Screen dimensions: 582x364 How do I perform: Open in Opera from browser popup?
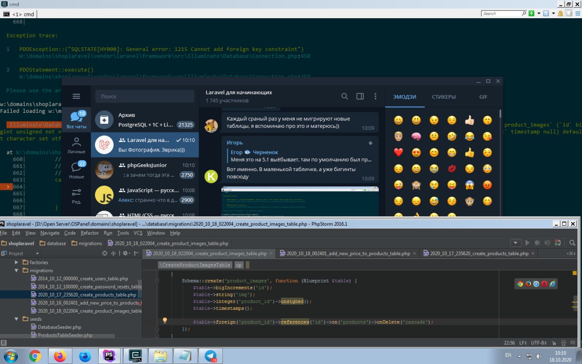pos(545,284)
